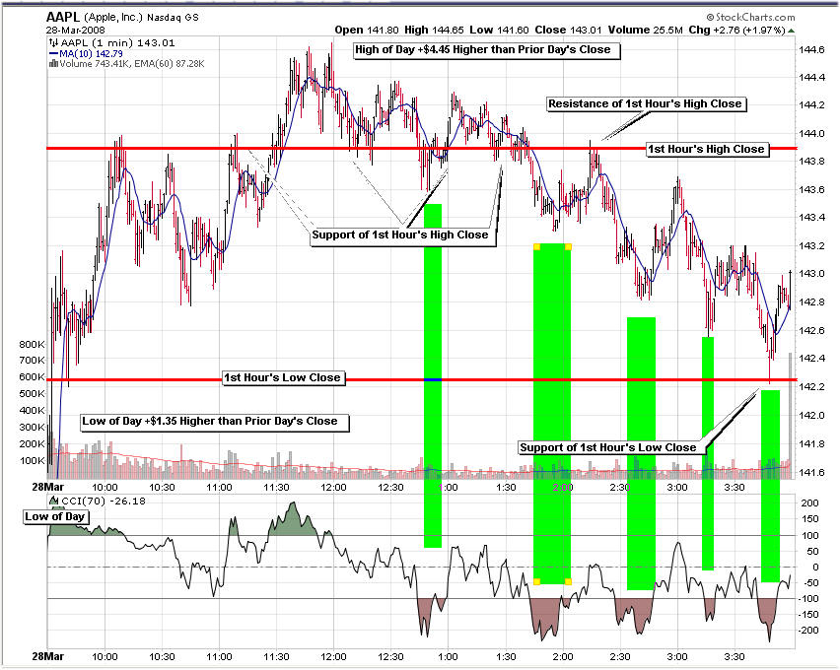Select the 'Low of Day' annotation box
This screenshot has height=670, width=840.
[x=56, y=517]
